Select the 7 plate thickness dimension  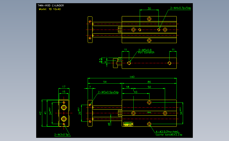90,87
